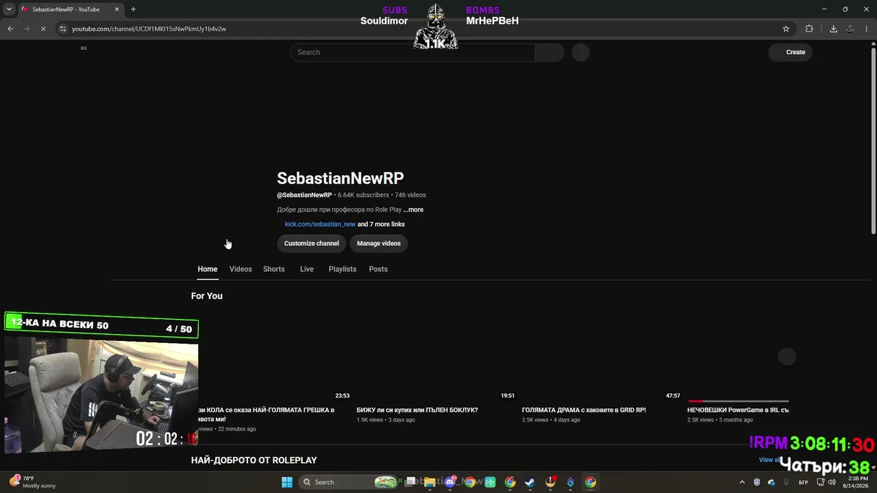Image resolution: width=877 pixels, height=493 pixels.
Task: Switch to the Videos tab
Action: click(x=240, y=269)
